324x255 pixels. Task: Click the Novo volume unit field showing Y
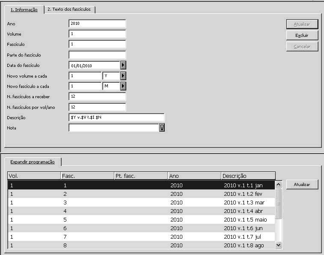pyautogui.click(x=111, y=76)
